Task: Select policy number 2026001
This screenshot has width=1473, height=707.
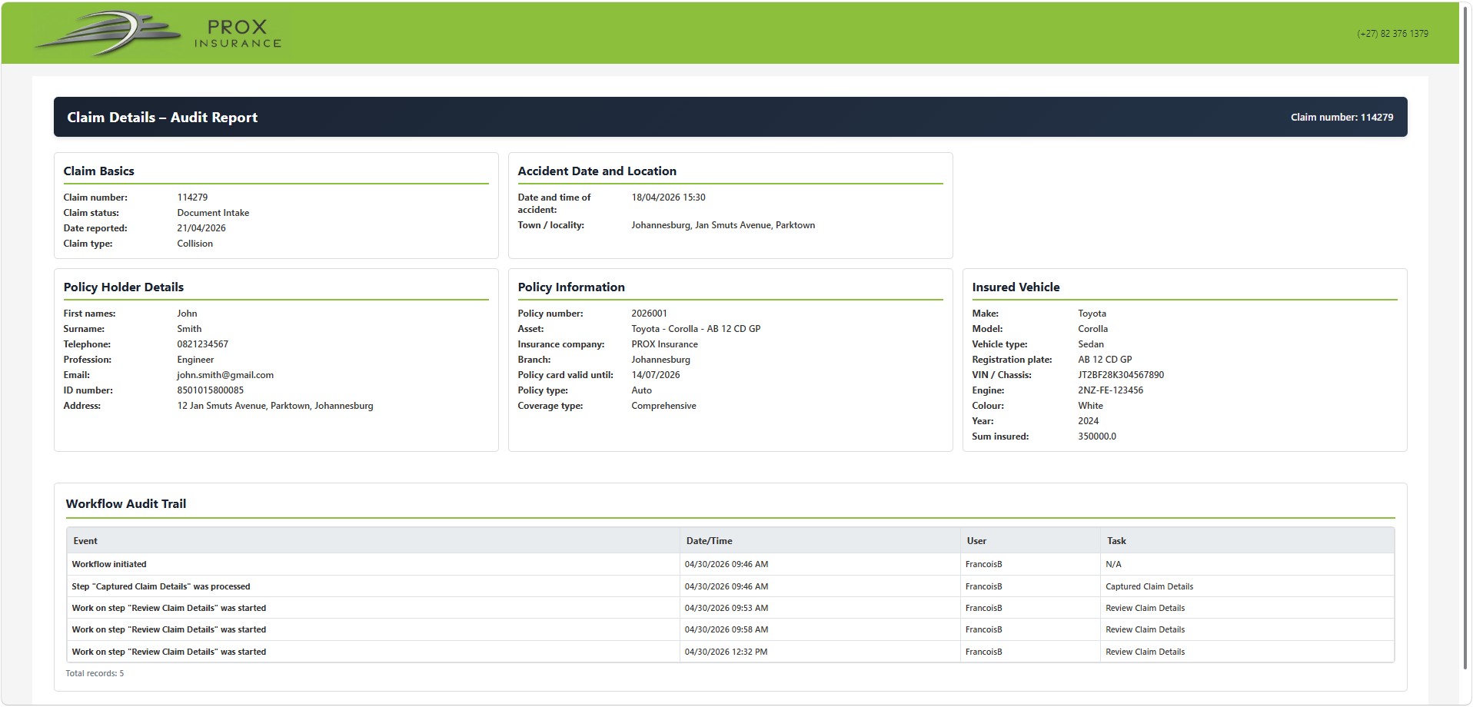Action: 649,314
